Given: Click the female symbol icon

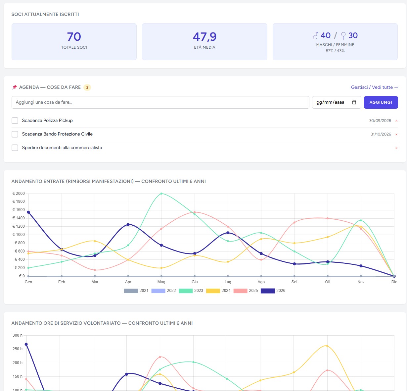Looking at the screenshot, I should pos(343,35).
